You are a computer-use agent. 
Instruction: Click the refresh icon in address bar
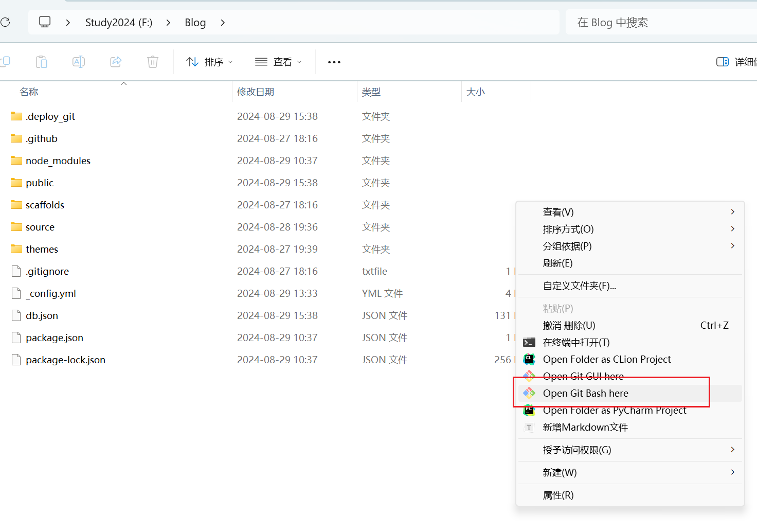pyautogui.click(x=5, y=22)
